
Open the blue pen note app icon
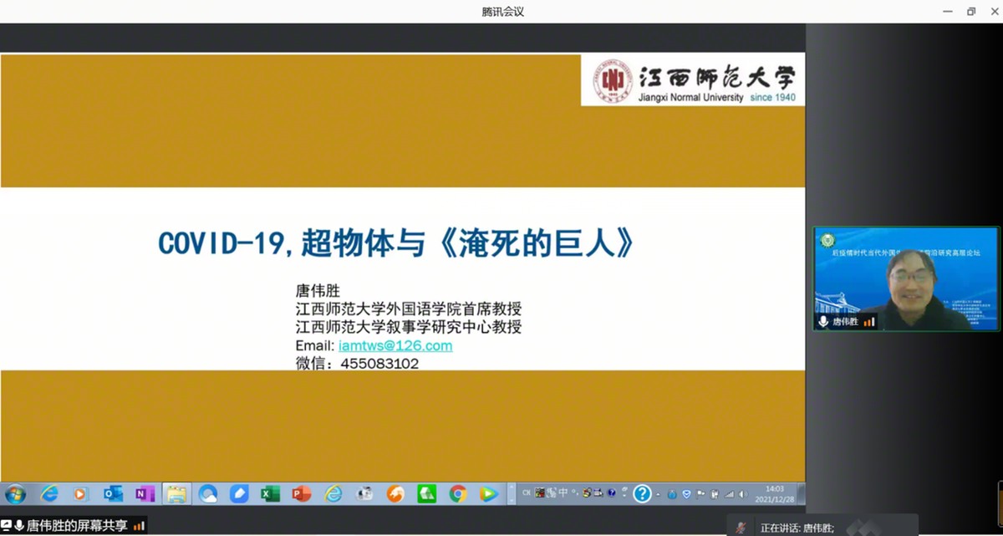[239, 493]
